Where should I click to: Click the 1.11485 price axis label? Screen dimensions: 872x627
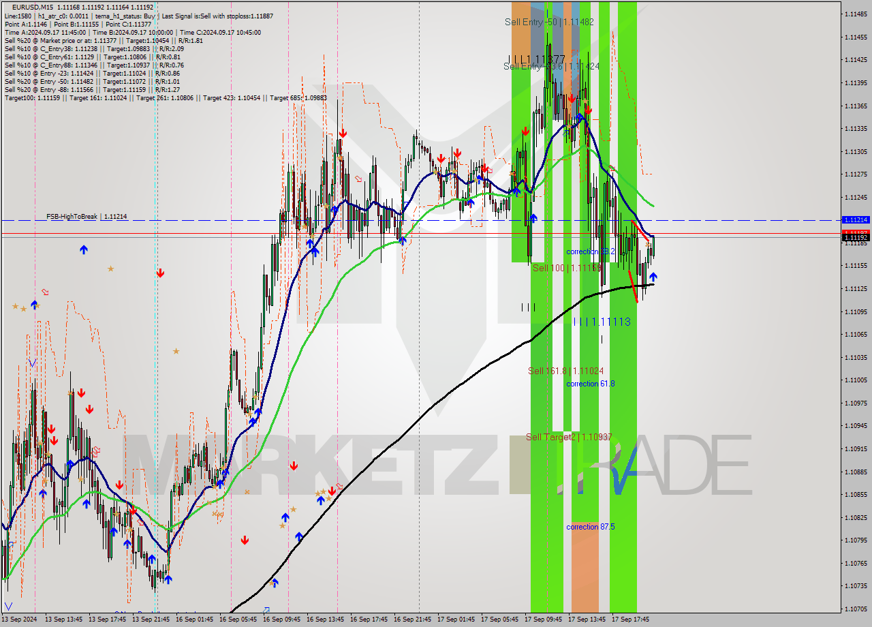point(856,14)
